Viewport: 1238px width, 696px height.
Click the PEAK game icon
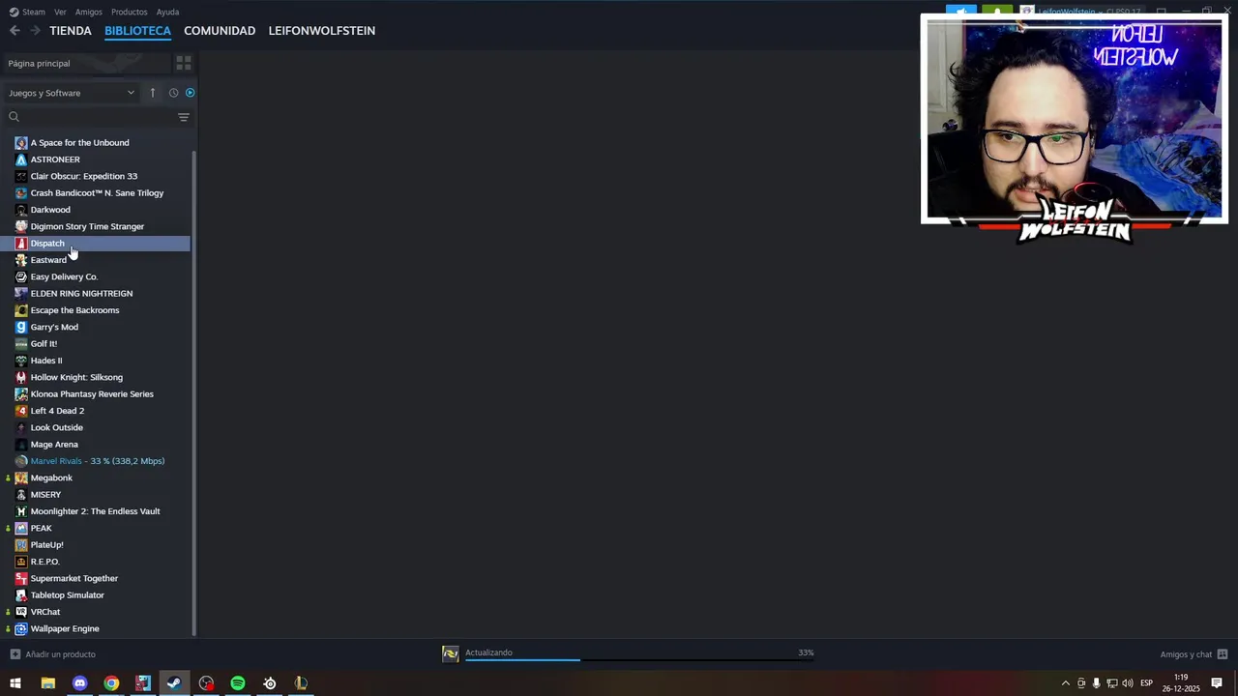[x=21, y=528]
